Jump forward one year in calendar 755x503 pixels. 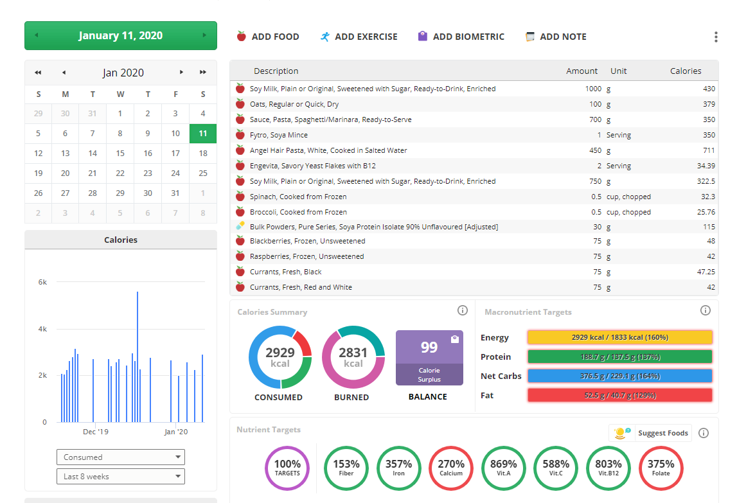point(202,72)
